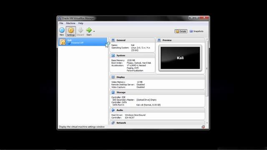Screen dimensions: 267x150
Task: Switch to Snapshots view
Action: tap(196, 31)
